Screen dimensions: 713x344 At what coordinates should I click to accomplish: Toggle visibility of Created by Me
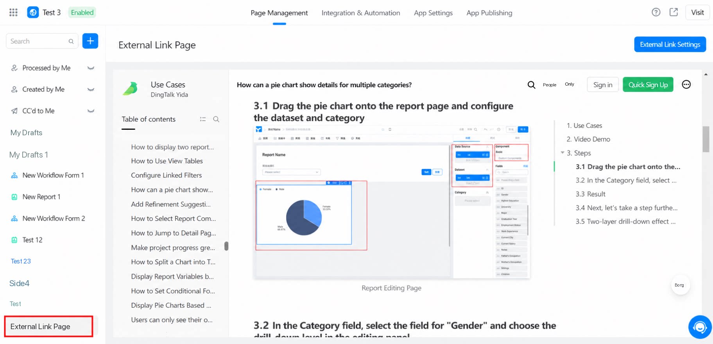click(x=91, y=90)
